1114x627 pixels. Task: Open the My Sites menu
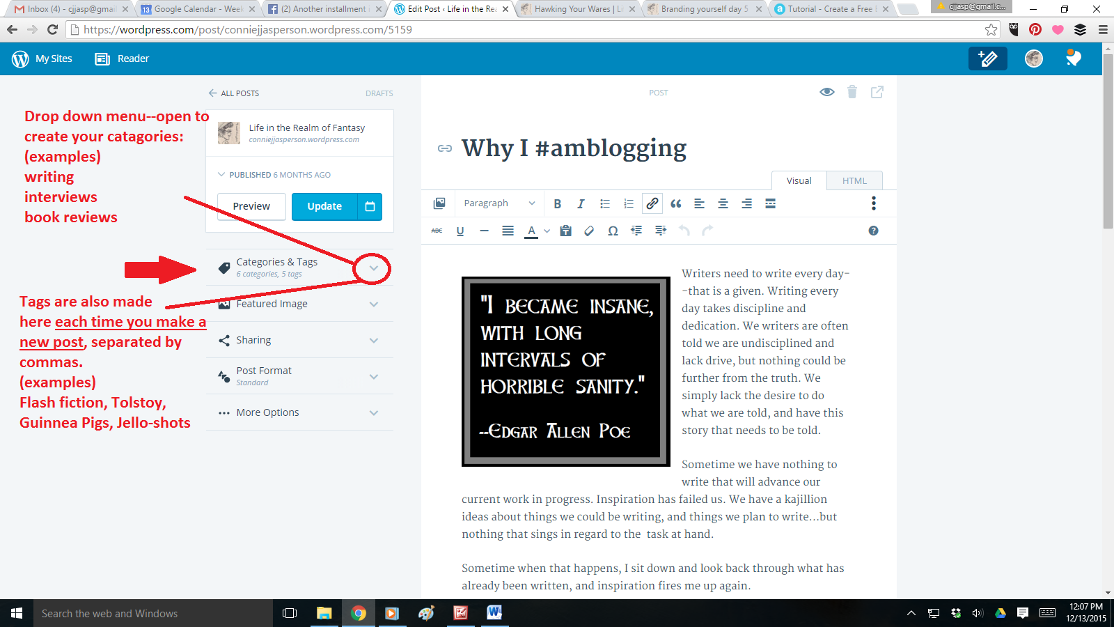[x=42, y=59]
